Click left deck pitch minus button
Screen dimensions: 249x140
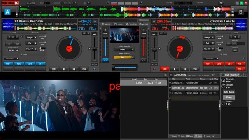[x=93, y=65]
